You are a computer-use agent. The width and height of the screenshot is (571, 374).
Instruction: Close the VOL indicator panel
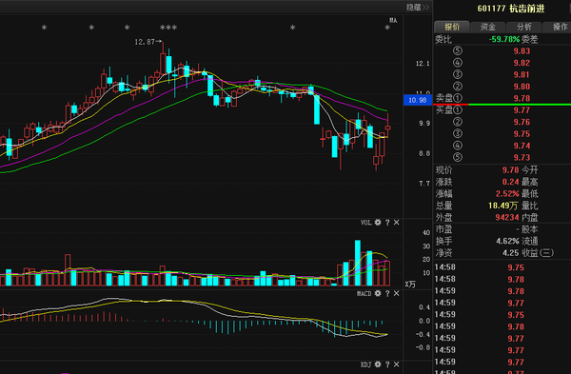(x=397, y=222)
